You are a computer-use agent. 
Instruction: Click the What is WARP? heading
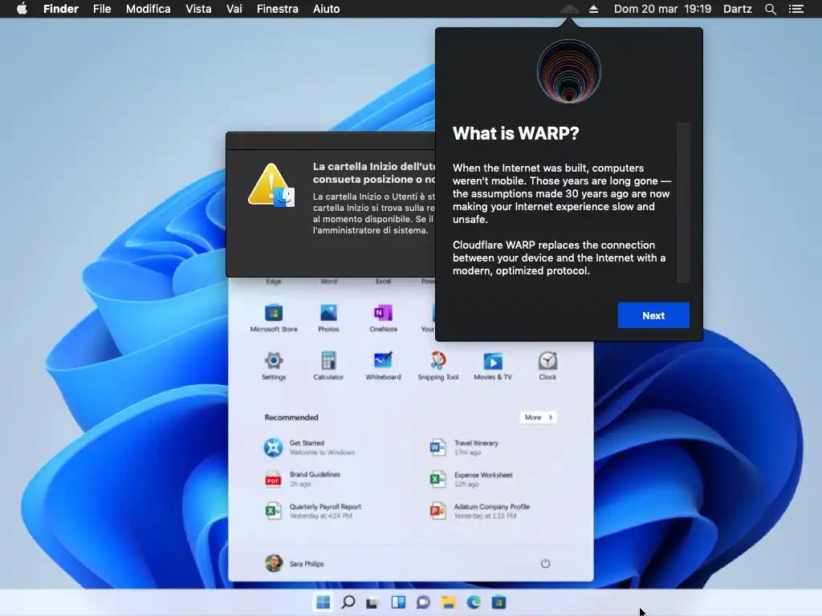515,133
